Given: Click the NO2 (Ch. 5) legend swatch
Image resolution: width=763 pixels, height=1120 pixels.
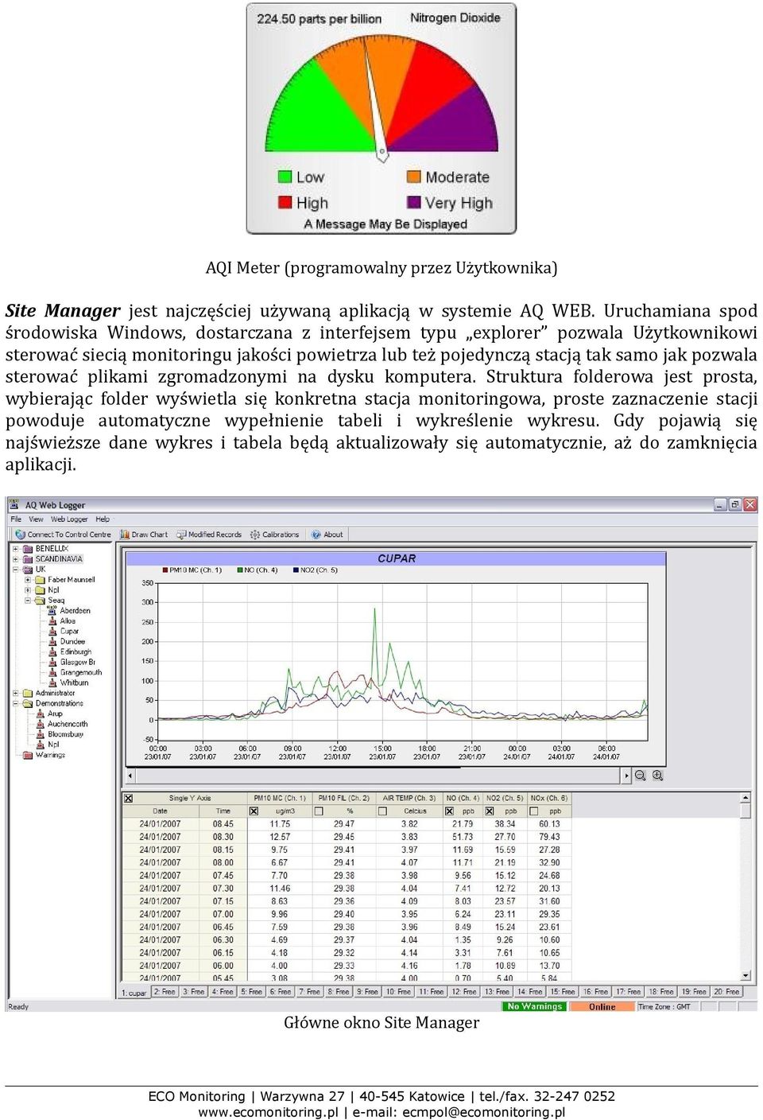Looking at the screenshot, I should point(295,570).
